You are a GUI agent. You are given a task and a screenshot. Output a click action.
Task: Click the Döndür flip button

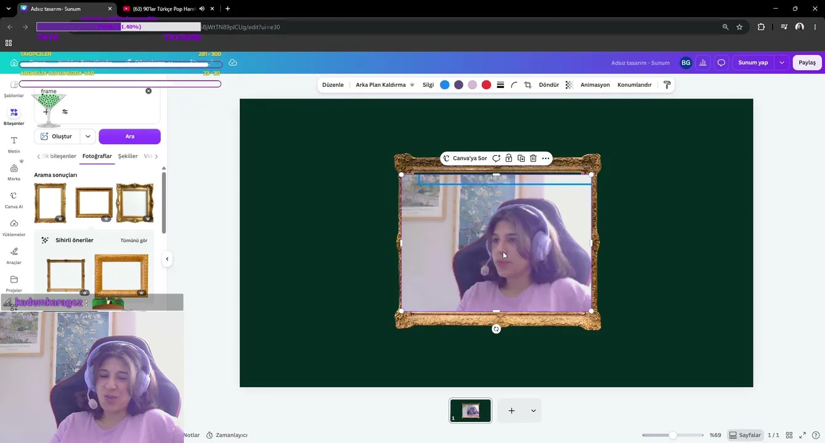549,85
